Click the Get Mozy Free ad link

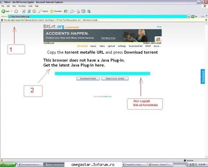point(108,38)
